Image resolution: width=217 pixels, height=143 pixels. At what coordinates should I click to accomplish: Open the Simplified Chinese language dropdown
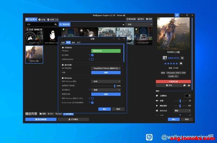pos(106,68)
